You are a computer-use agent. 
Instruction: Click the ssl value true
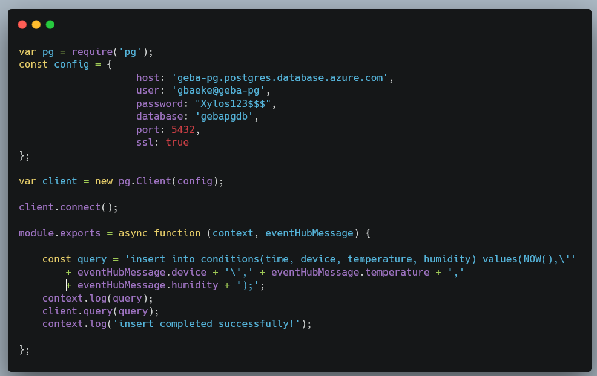(177, 143)
